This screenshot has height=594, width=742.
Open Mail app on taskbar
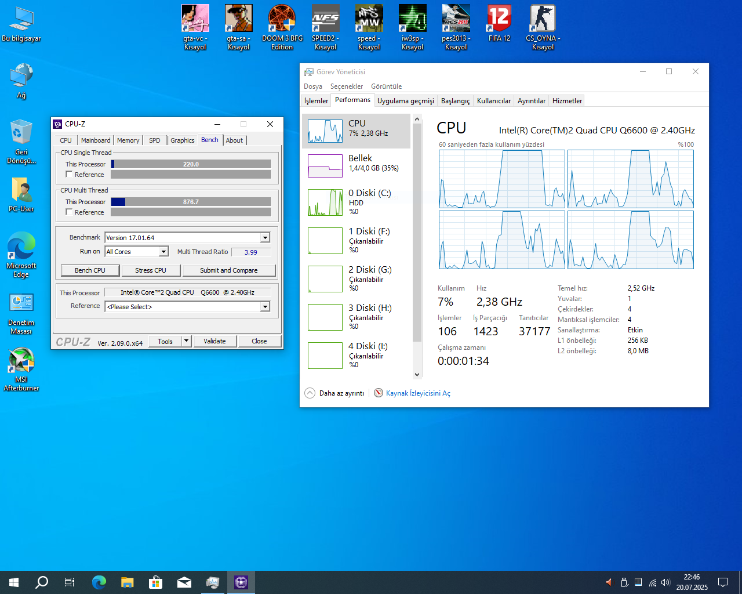(x=184, y=582)
